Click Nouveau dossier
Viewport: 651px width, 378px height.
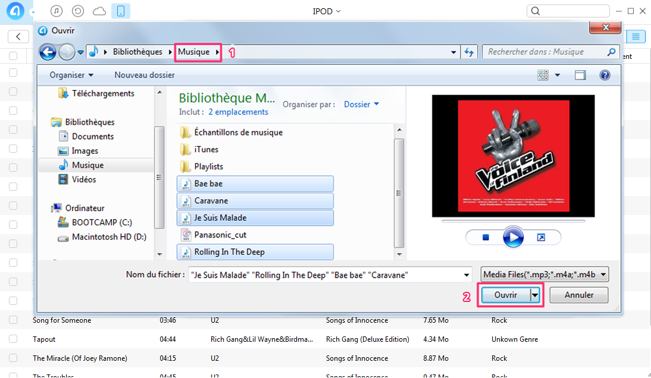click(x=145, y=75)
